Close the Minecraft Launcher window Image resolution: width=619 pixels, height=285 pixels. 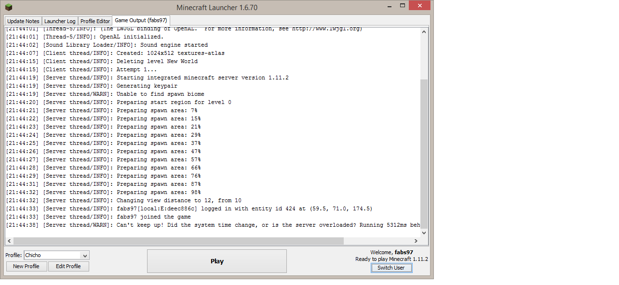point(419,6)
